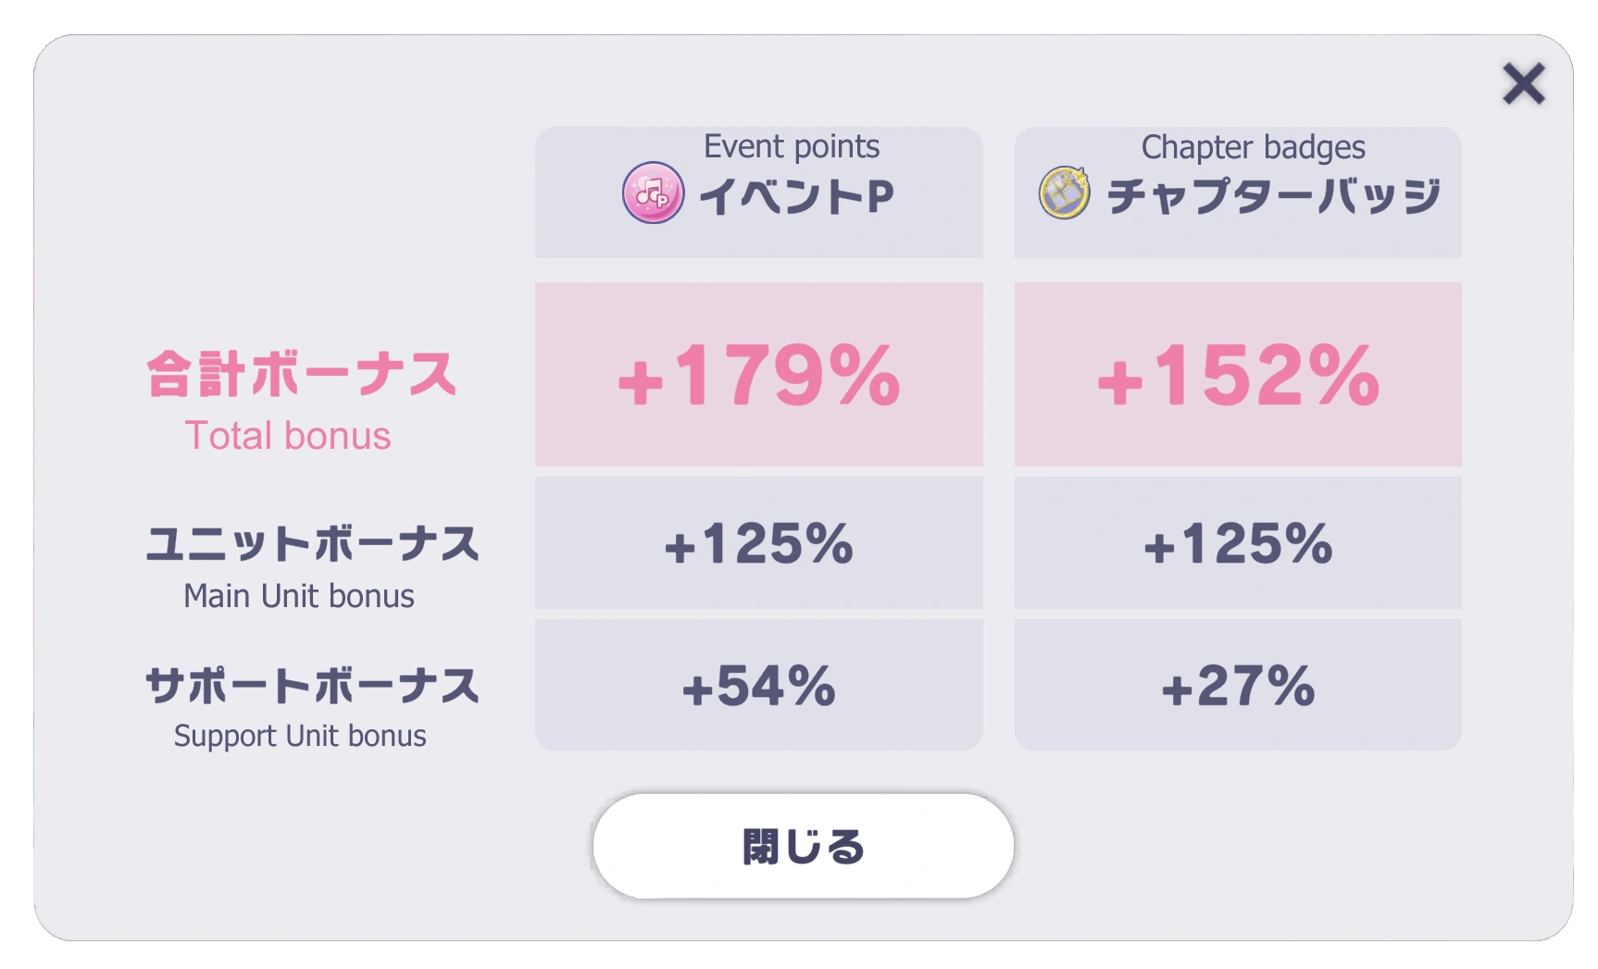Click the +125% value under Chapter badges
Image resolution: width=1598 pixels, height=969 pixels.
(1238, 543)
